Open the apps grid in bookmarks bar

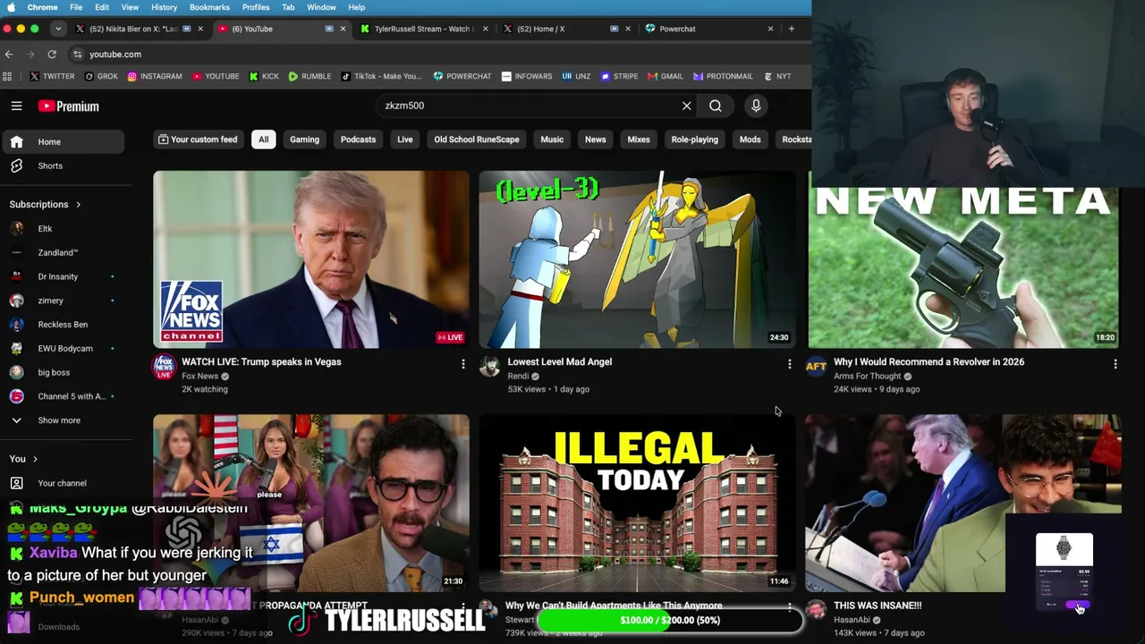[x=8, y=76]
